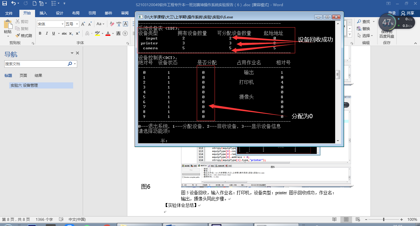The image size is (420, 226).
Task: Apply red font color
Action: pyautogui.click(x=108, y=33)
